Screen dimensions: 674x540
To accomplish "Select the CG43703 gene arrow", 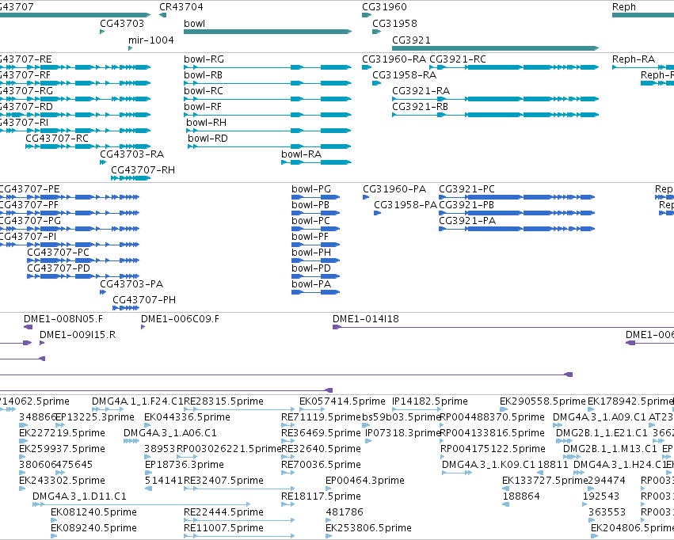I will [102, 32].
